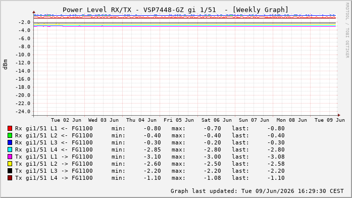Click the Tx L1 last value -3.08

click(x=276, y=157)
